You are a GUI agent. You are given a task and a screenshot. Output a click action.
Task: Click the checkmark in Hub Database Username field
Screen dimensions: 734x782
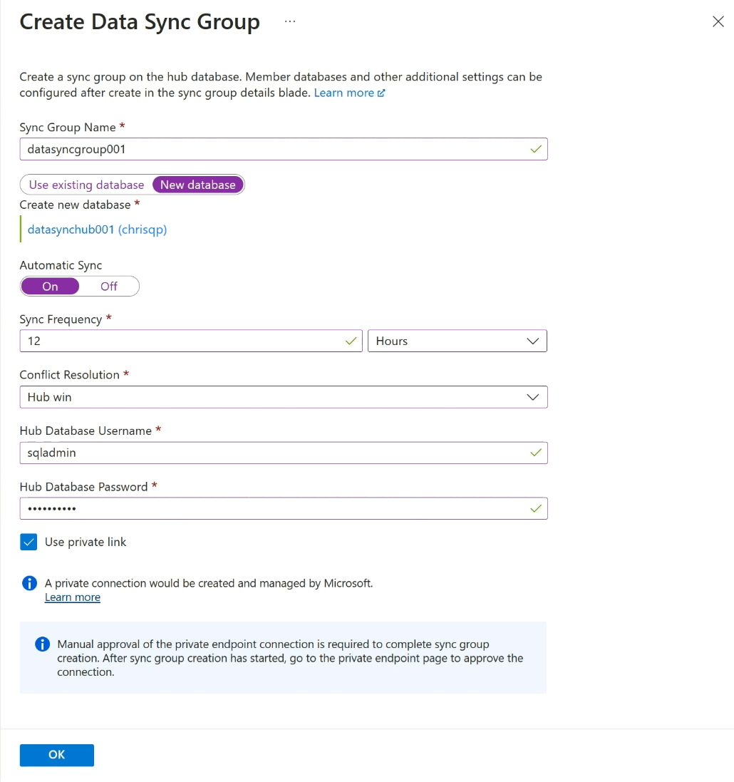[x=535, y=453]
